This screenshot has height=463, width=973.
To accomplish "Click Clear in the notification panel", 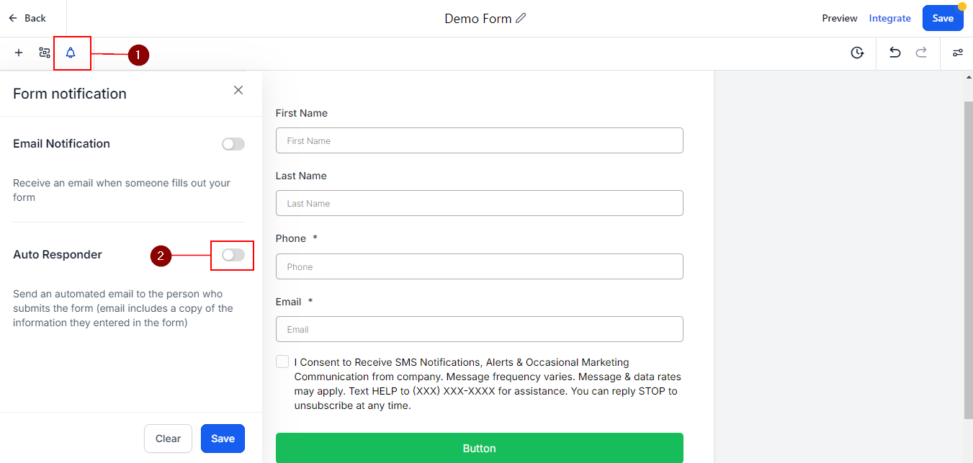I will [x=168, y=439].
